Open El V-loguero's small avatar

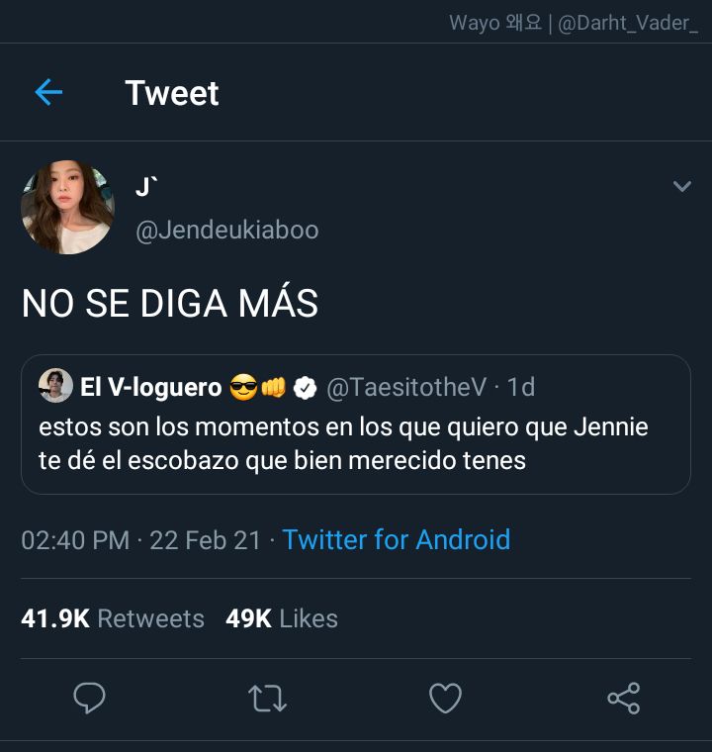coord(55,386)
